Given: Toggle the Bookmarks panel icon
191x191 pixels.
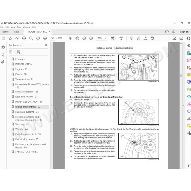Looking at the screenshot, I should [x=3, y=55].
